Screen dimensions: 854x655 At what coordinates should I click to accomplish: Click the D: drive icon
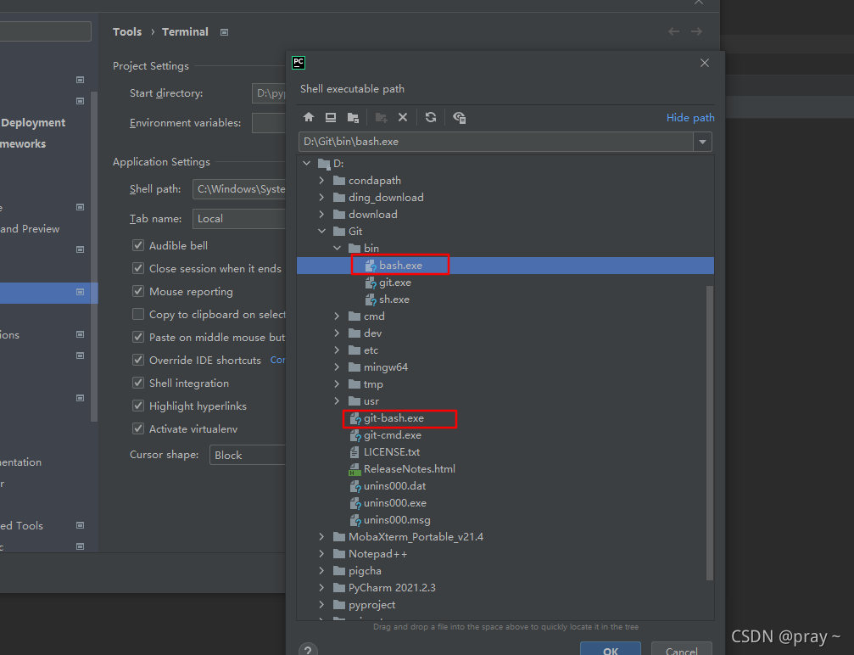pos(324,164)
